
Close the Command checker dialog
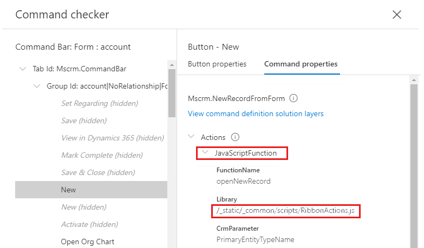coord(397,15)
